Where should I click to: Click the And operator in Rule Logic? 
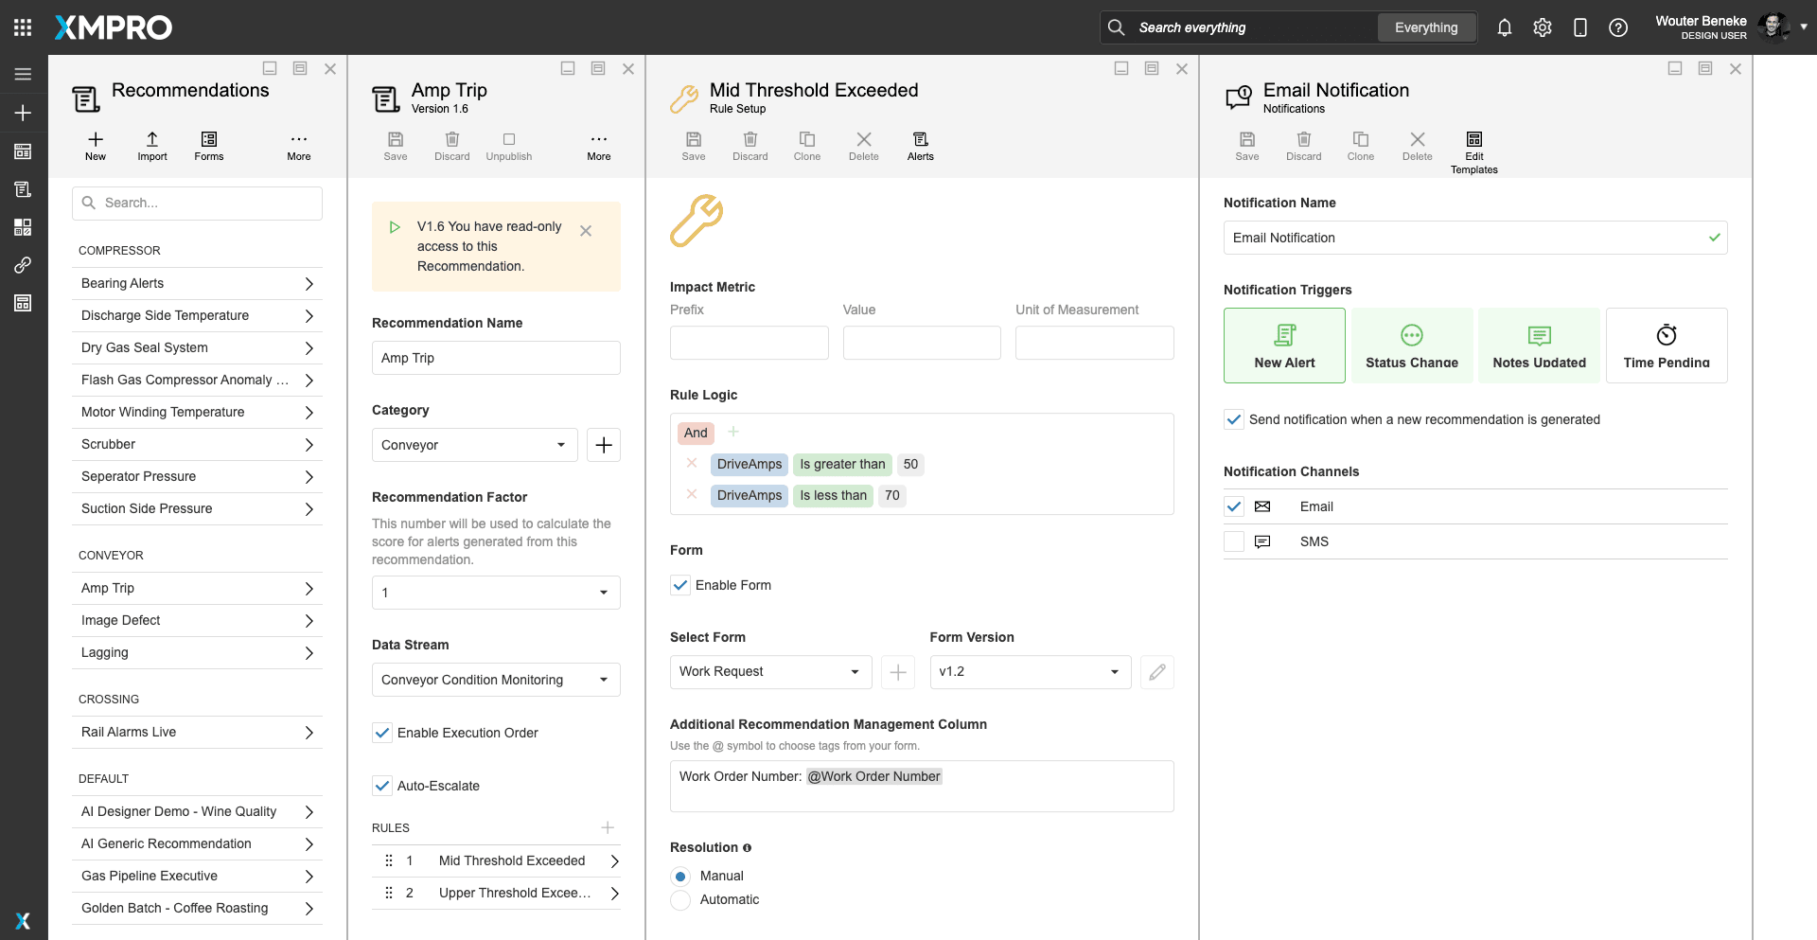(x=696, y=433)
